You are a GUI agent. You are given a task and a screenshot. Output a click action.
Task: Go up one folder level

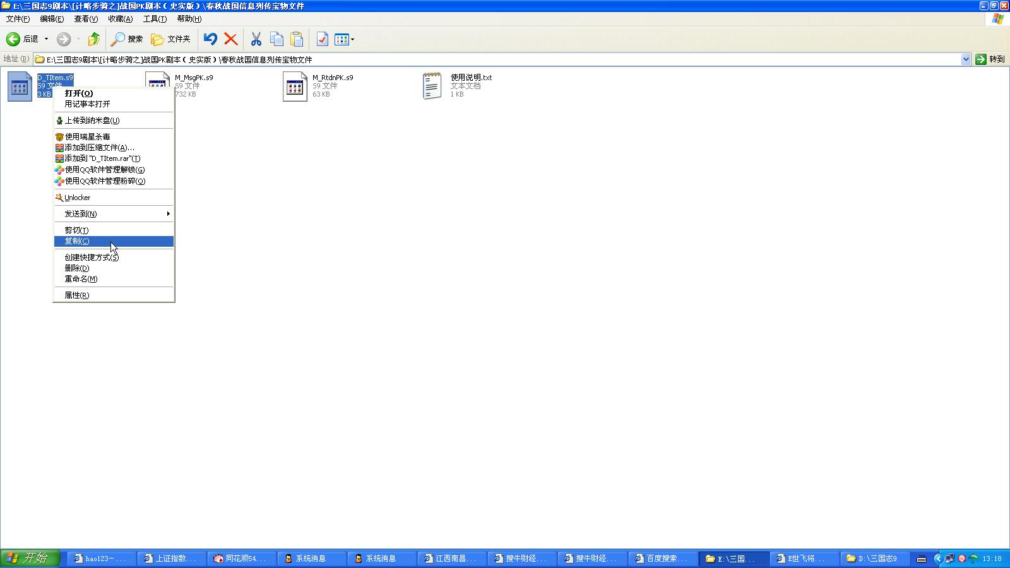pyautogui.click(x=94, y=39)
